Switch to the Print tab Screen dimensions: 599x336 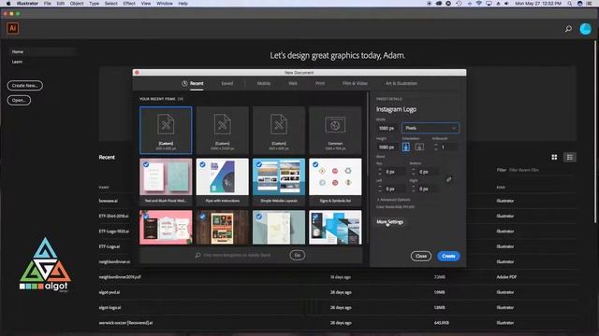point(320,83)
